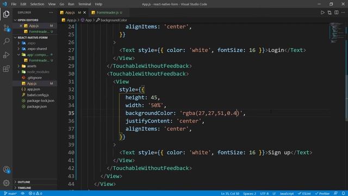Open the Explorer view icon
The image size is (348, 196).
coord(6,14)
